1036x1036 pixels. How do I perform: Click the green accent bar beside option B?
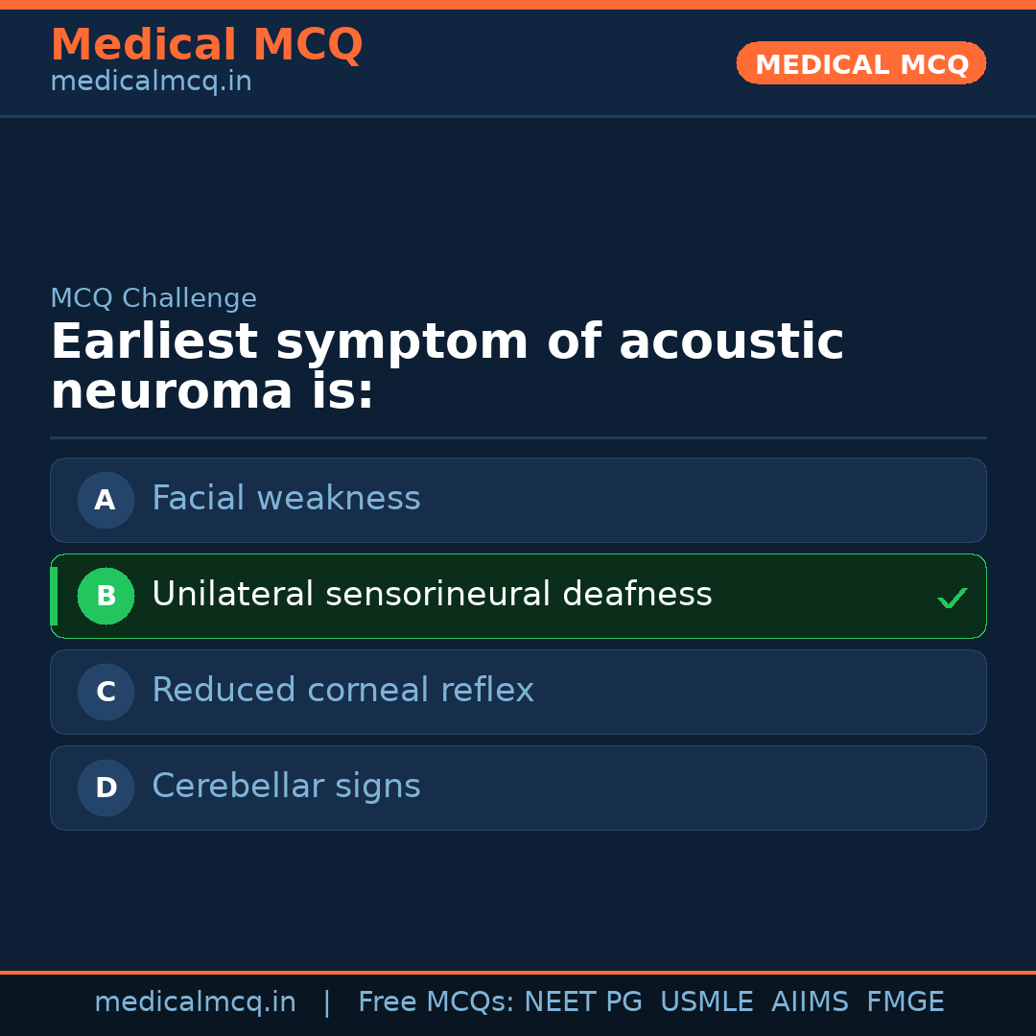pos(53,596)
